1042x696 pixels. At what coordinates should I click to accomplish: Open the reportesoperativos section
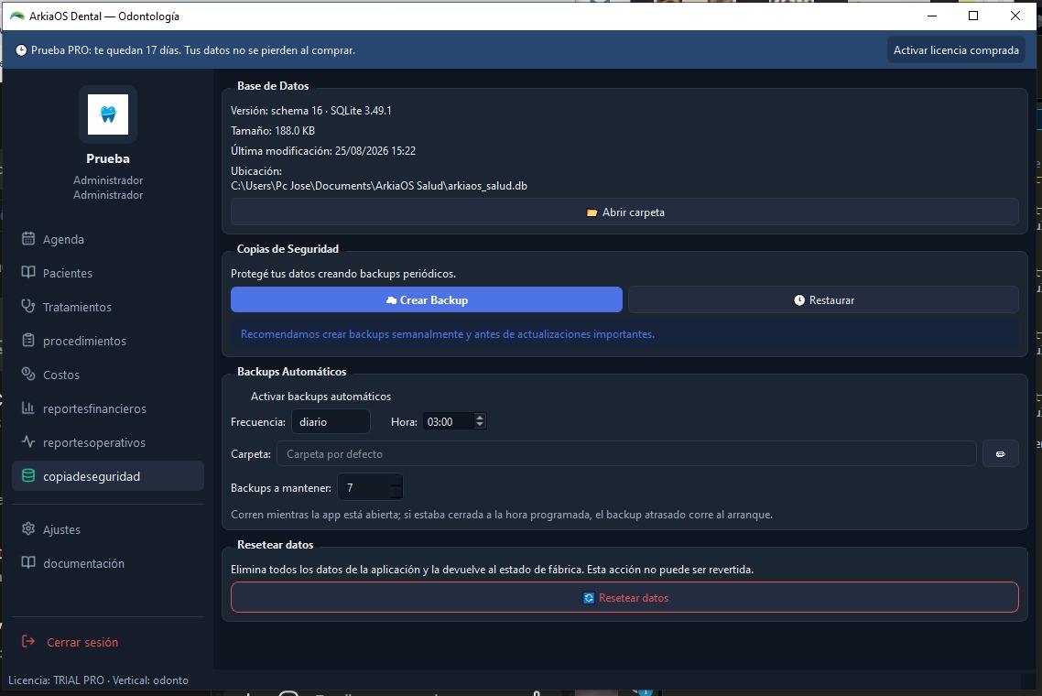108,442
